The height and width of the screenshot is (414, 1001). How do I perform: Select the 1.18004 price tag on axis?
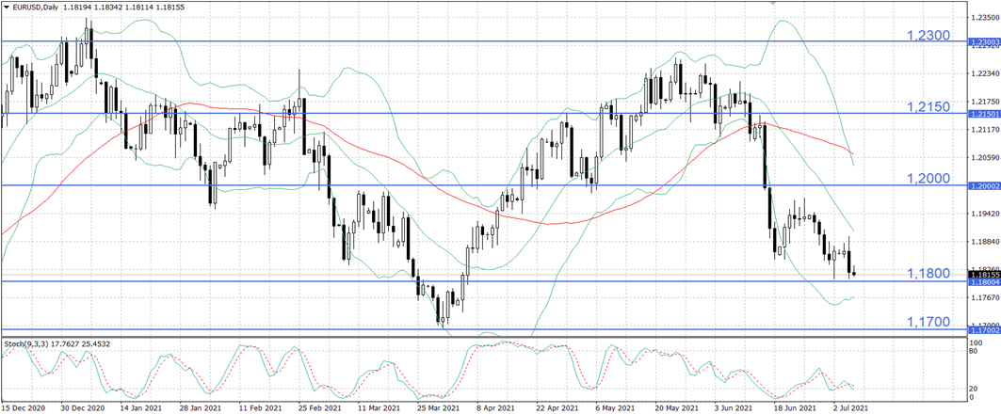(983, 282)
